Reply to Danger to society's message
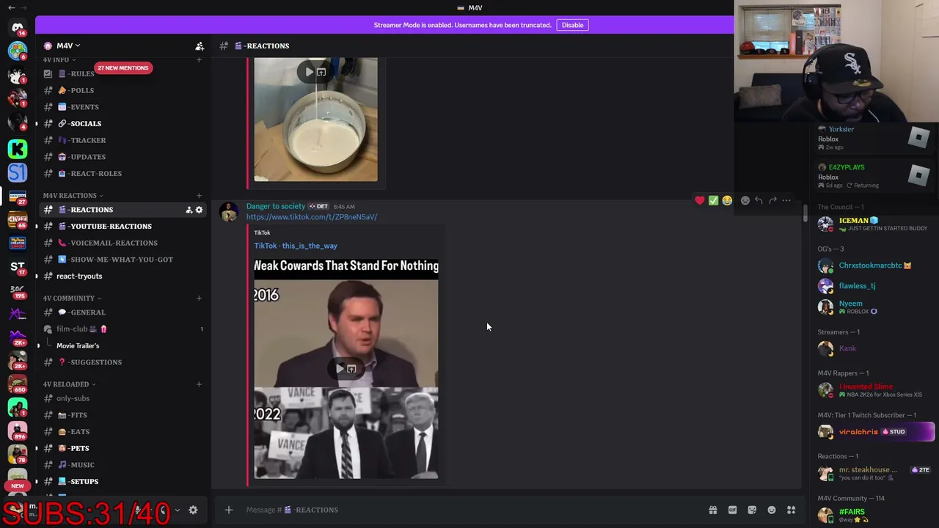The image size is (939, 528). tap(759, 200)
